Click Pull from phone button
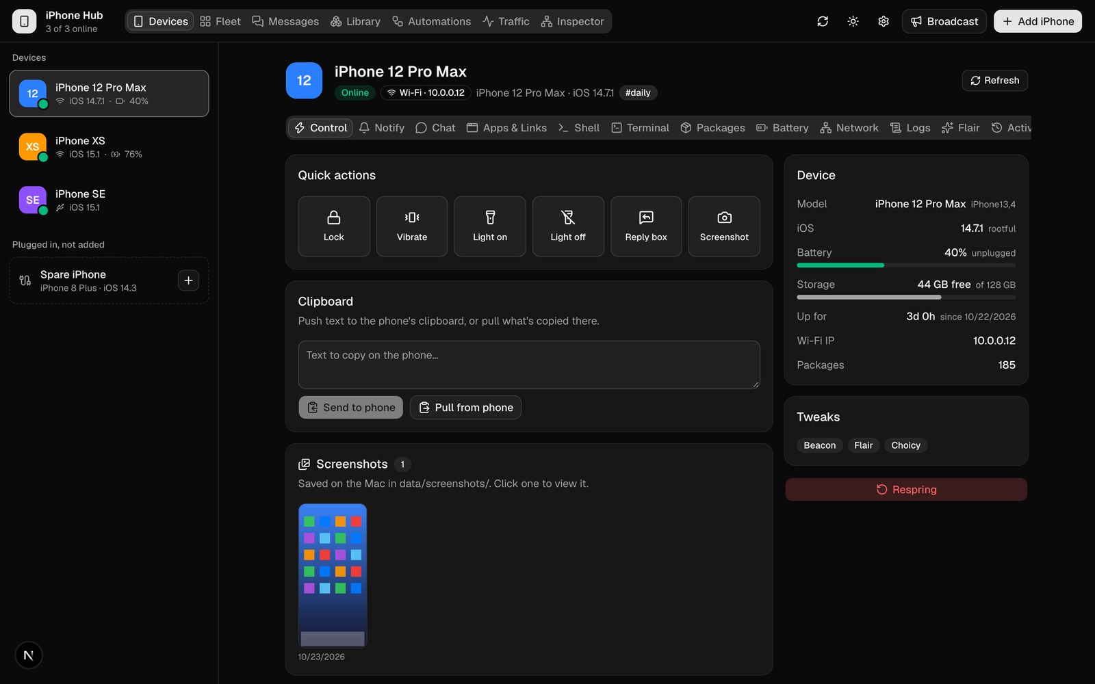This screenshot has height=684, width=1095. (x=466, y=408)
